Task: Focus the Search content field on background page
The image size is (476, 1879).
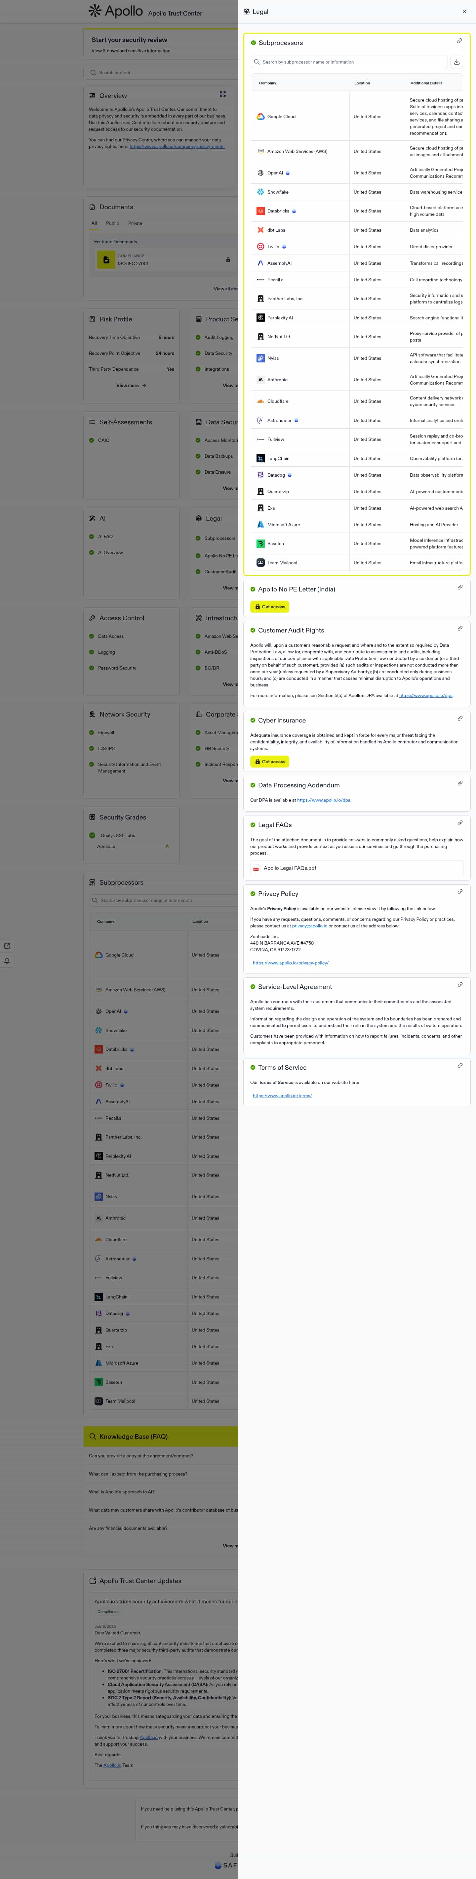Action: [162, 72]
